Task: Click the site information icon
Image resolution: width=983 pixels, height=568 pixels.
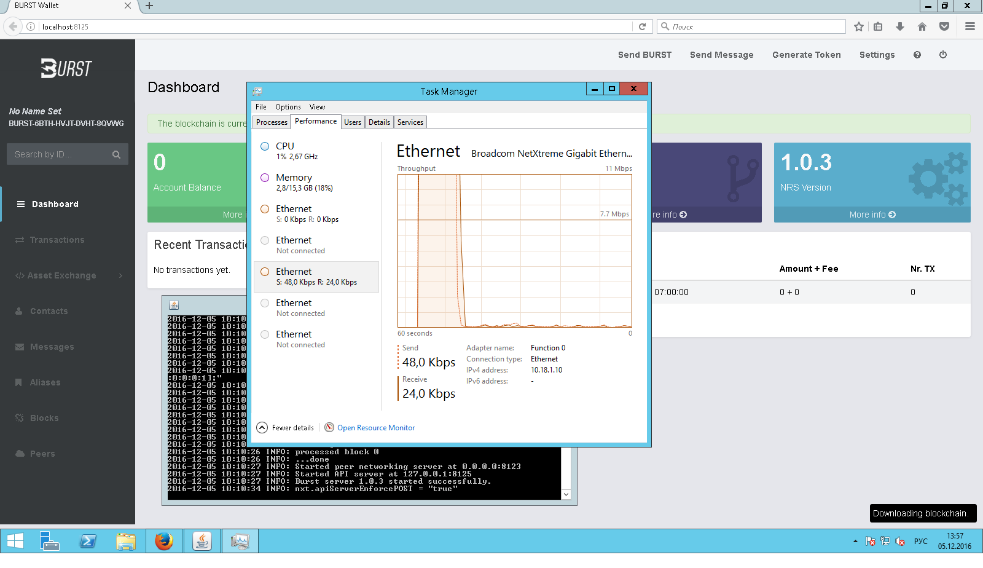Action: click(x=31, y=26)
